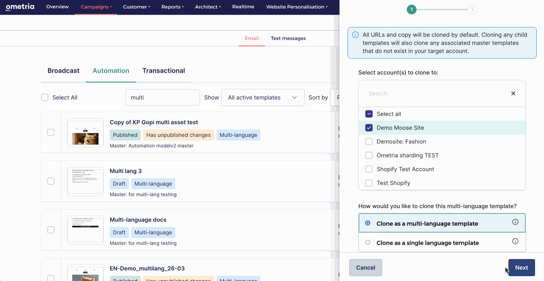The height and width of the screenshot is (281, 544).
Task: Toggle the Select all accounts checkbox
Action: pos(369,114)
